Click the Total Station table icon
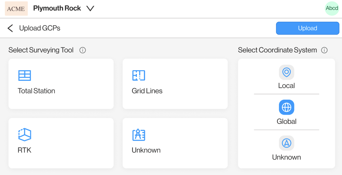Image resolution: width=342 pixels, height=175 pixels. (x=25, y=75)
